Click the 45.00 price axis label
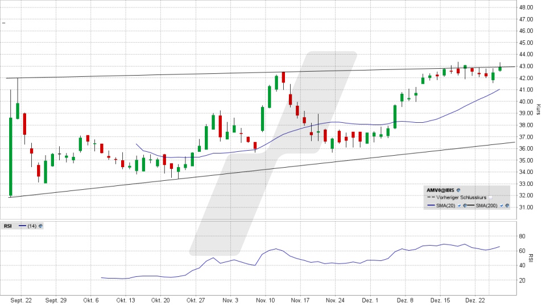 (526, 43)
